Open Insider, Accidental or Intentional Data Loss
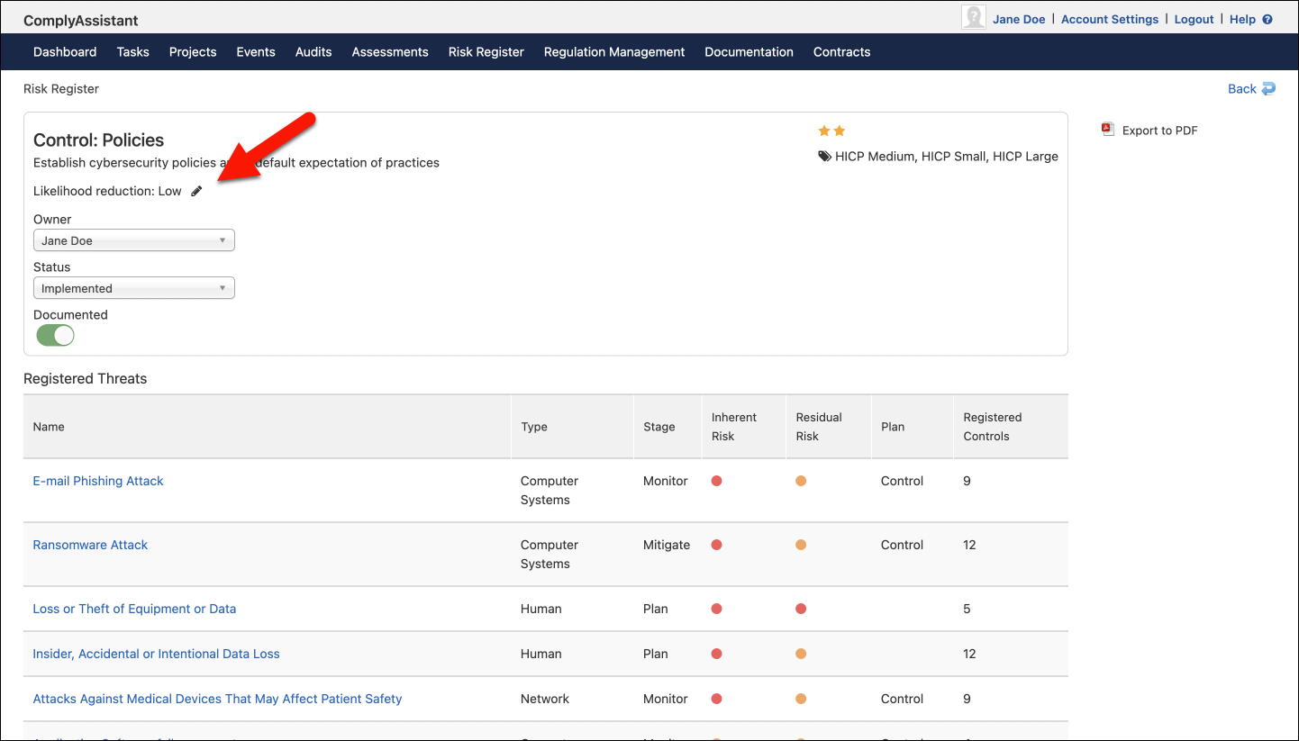This screenshot has width=1299, height=741. (x=157, y=654)
